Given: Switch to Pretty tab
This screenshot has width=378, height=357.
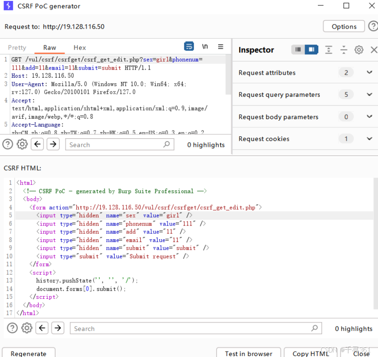Looking at the screenshot, I should click(x=17, y=47).
